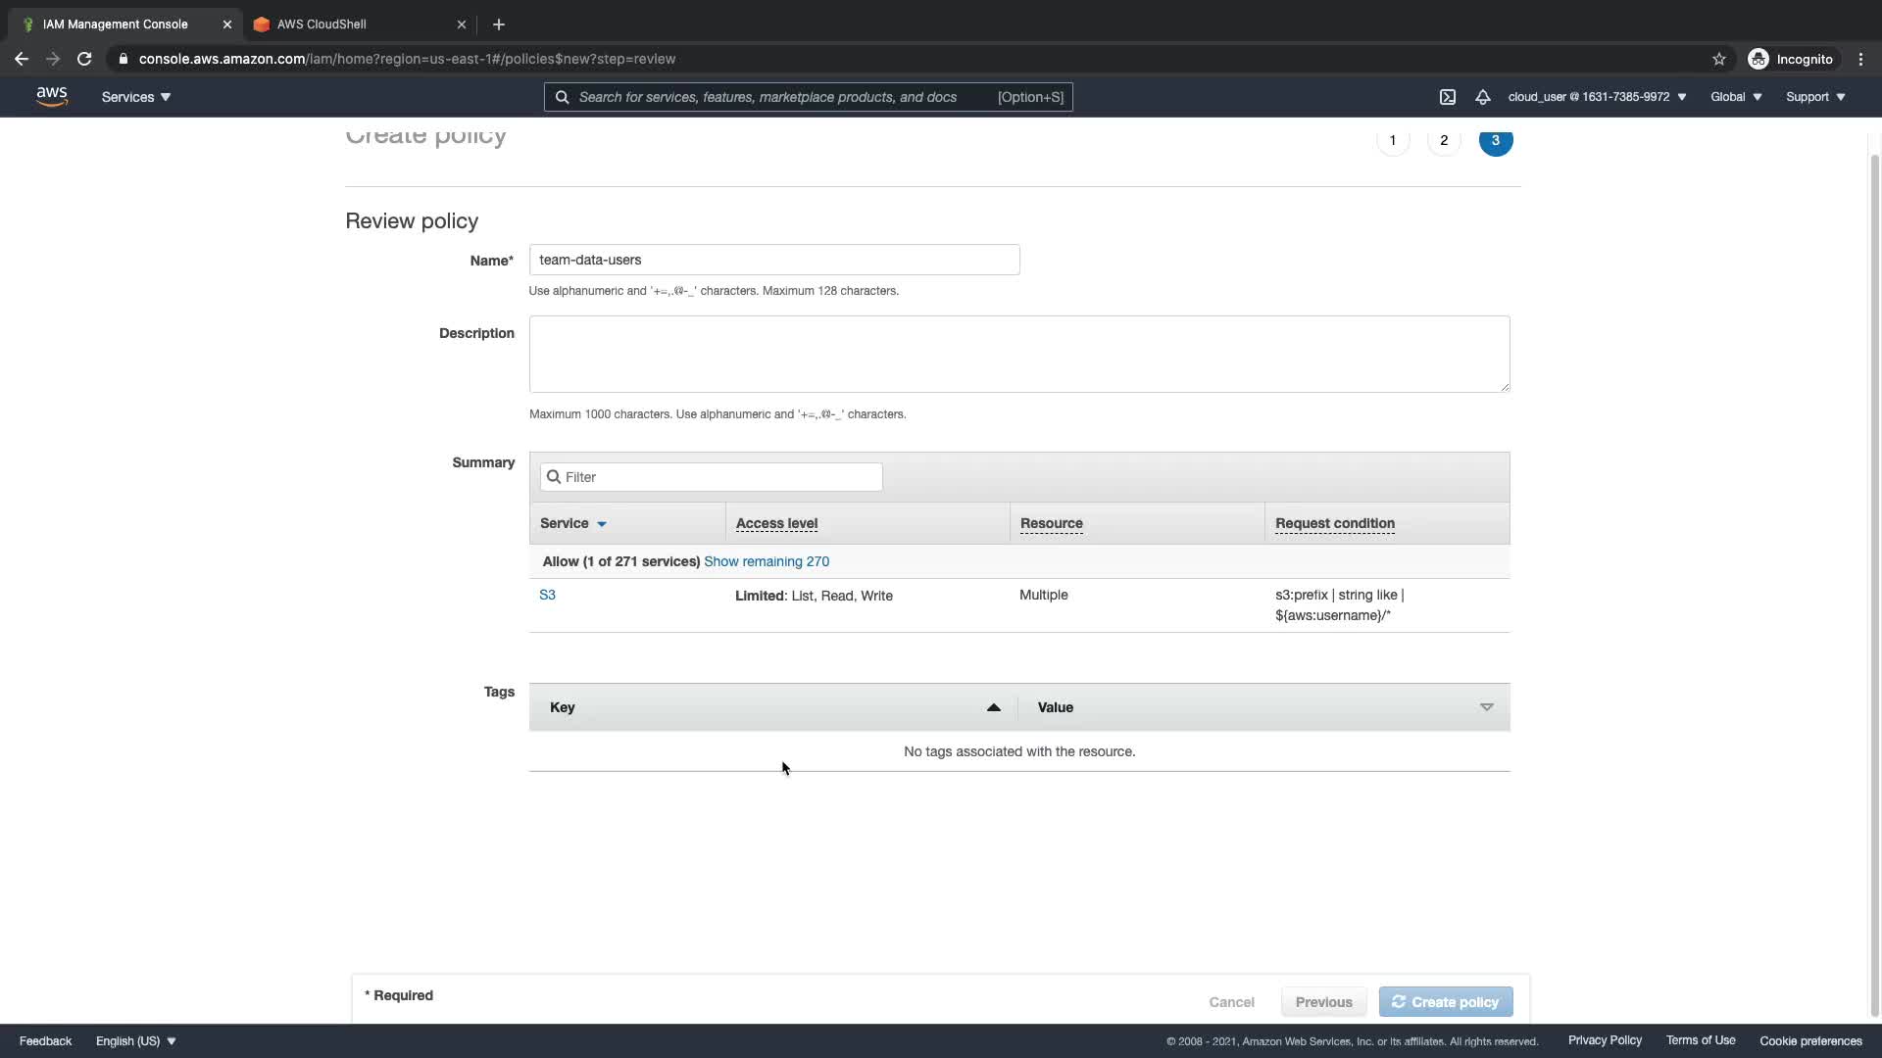Reload the page with refresh icon
The height and width of the screenshot is (1058, 1882).
(x=84, y=59)
